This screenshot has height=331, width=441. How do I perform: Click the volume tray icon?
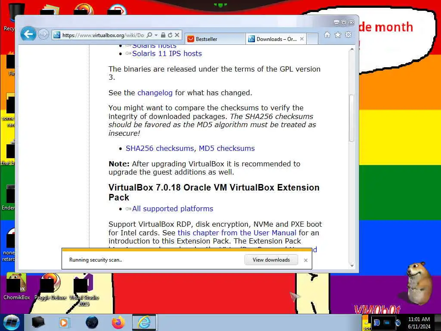coord(398,322)
